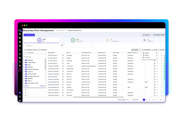The height and width of the screenshot is (122, 183).
Task: Toggle the Agent OS column switch
Action: tap(26, 78)
